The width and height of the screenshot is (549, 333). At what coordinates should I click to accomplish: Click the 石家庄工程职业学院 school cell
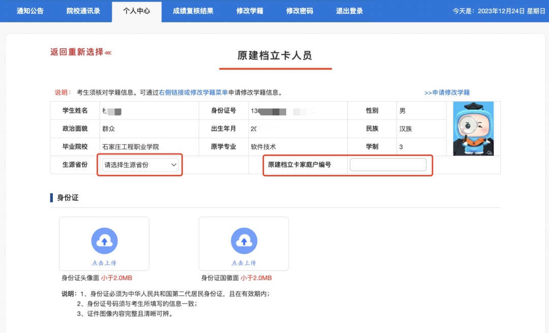pyautogui.click(x=131, y=147)
